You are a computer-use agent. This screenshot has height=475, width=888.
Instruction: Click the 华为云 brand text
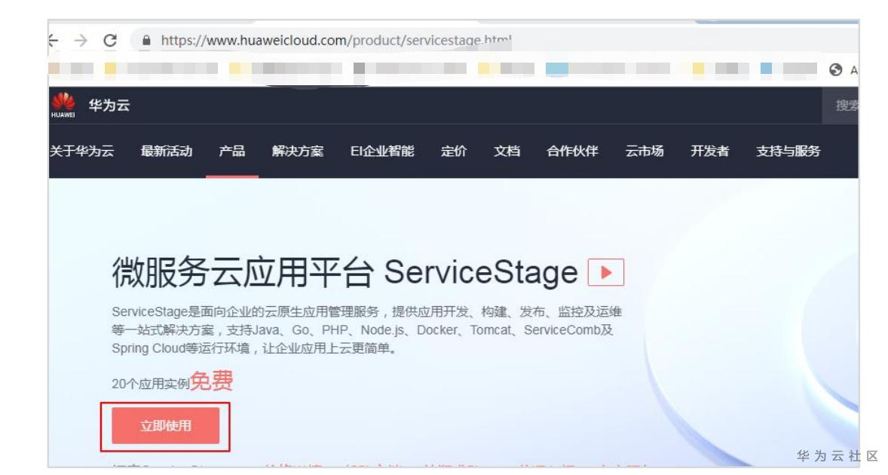click(109, 106)
